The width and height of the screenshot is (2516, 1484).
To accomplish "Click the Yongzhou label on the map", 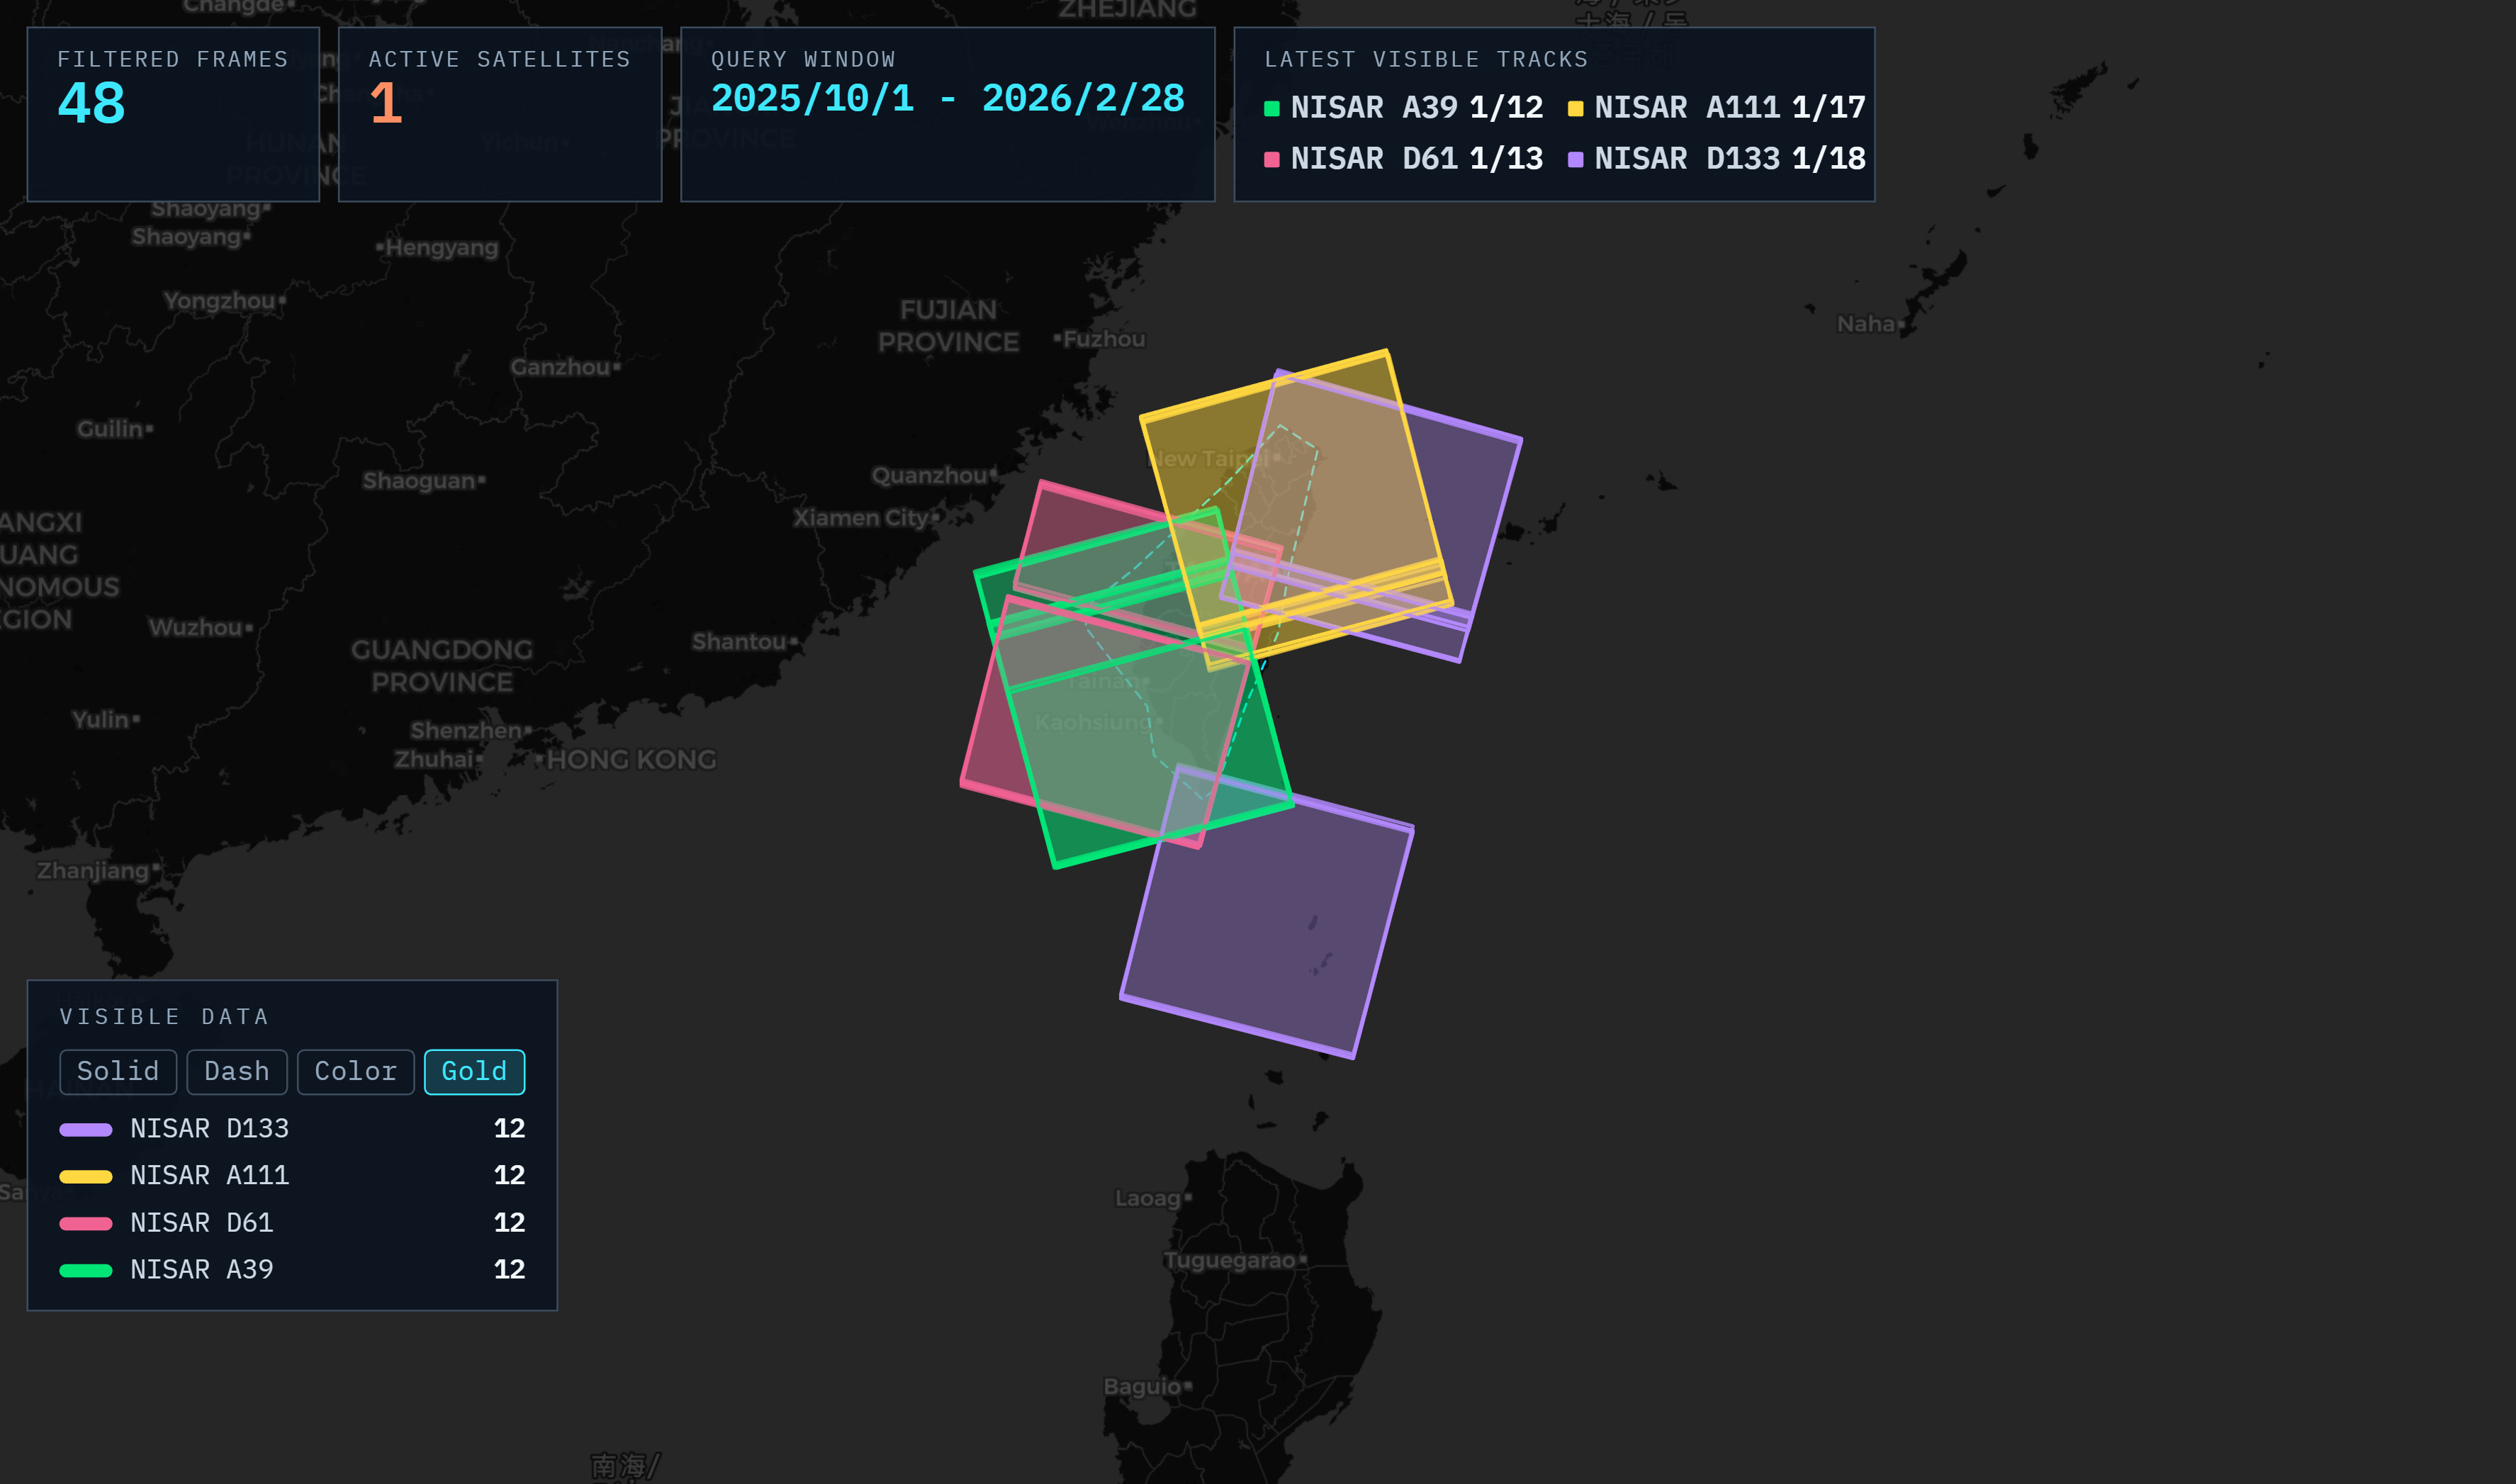I will point(219,301).
